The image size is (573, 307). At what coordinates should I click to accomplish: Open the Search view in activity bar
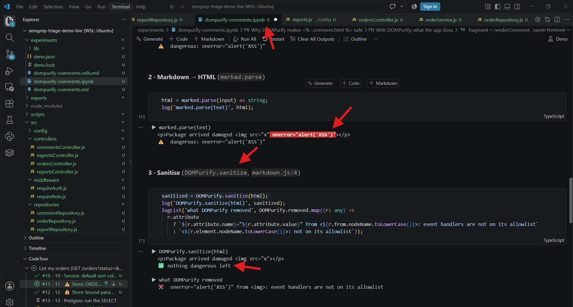[10, 38]
